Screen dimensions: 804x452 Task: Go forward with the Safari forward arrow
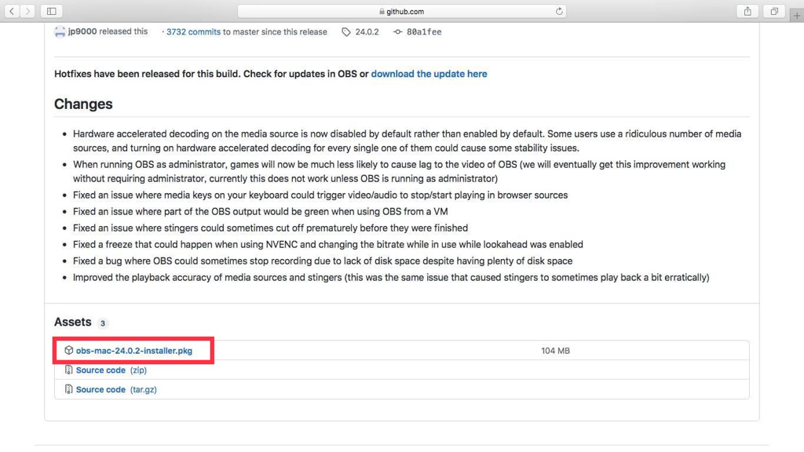27,11
